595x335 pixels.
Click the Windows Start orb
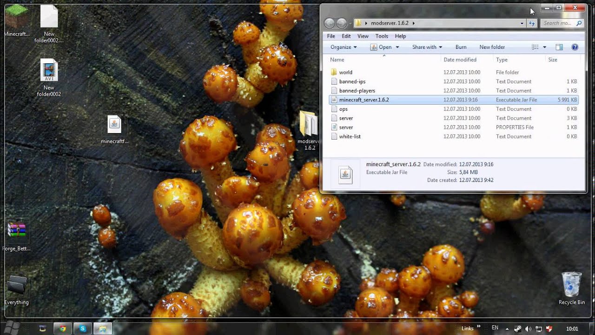tap(12, 328)
